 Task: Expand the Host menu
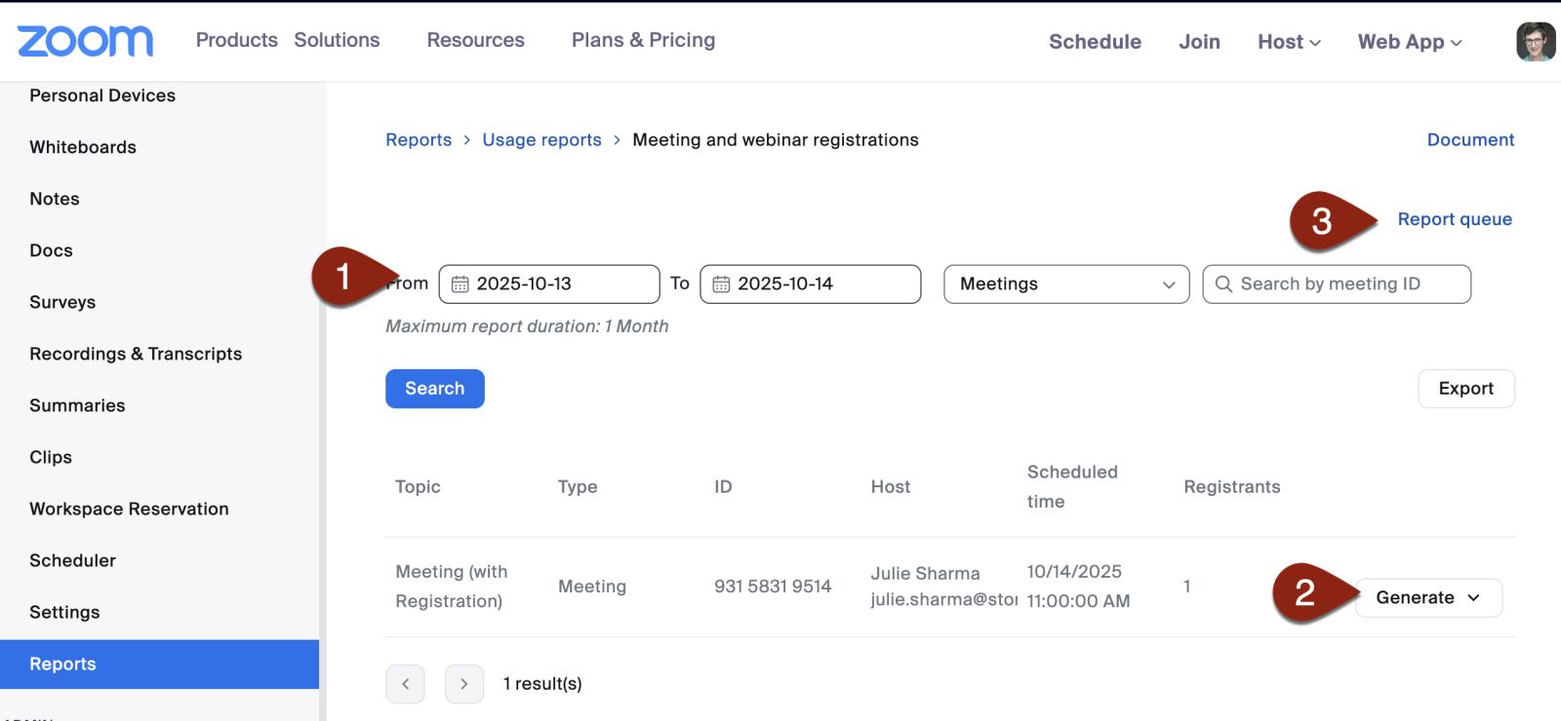1289,42
